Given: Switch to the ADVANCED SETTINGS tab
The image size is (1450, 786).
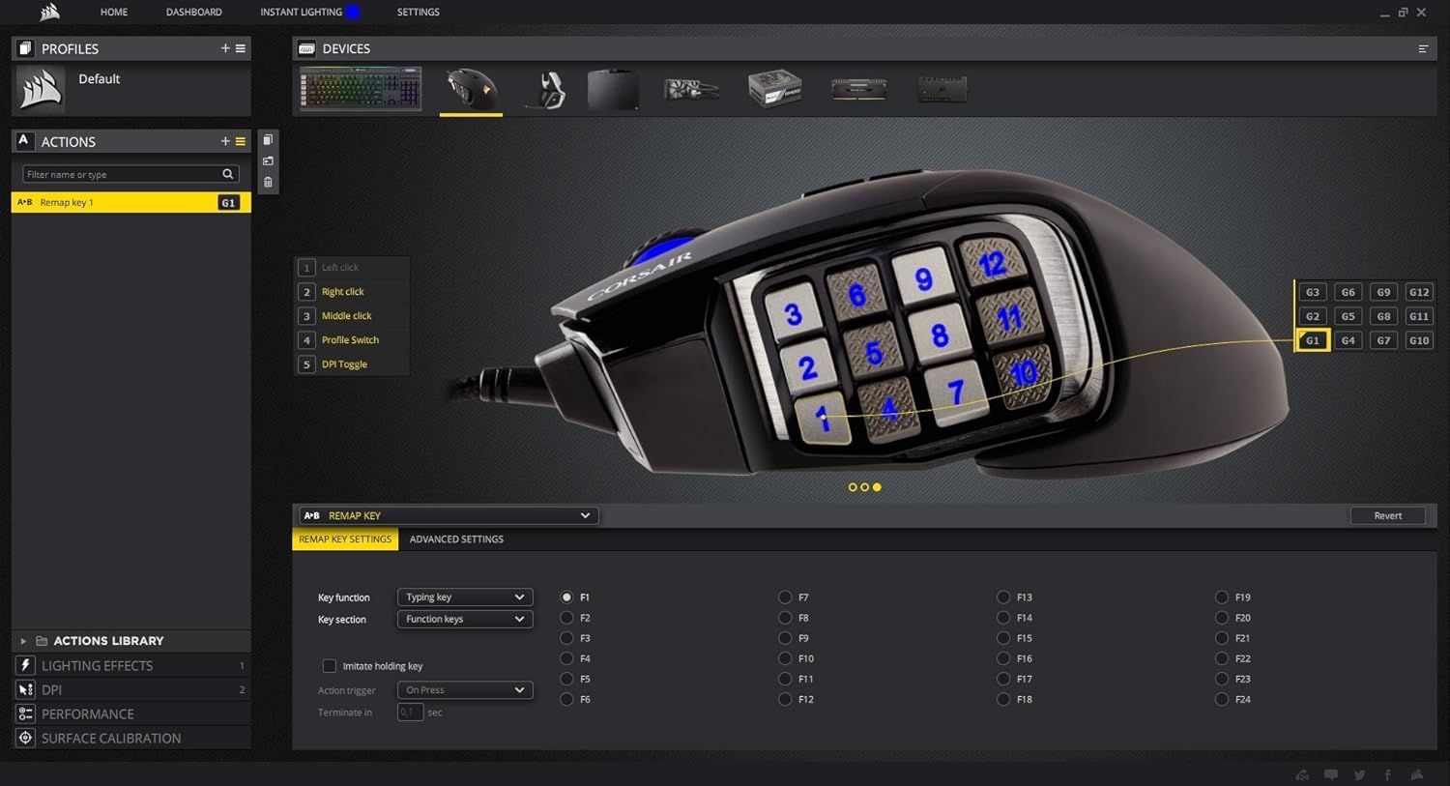Looking at the screenshot, I should 456,539.
